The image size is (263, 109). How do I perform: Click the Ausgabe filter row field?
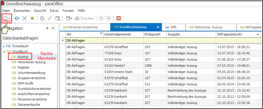coord(191,40)
